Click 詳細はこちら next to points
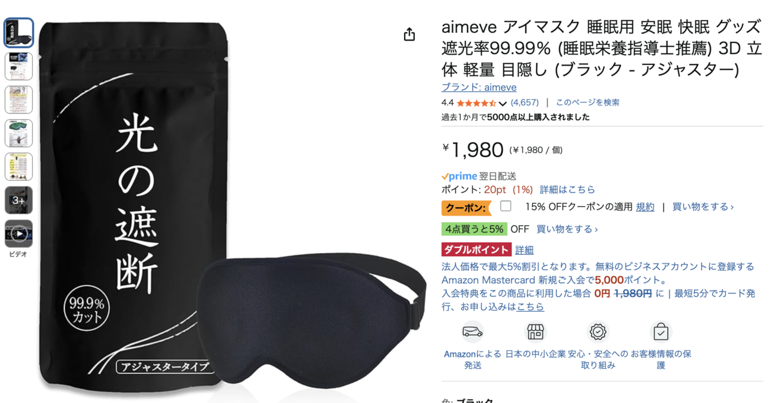The width and height of the screenshot is (772, 403). [x=567, y=189]
